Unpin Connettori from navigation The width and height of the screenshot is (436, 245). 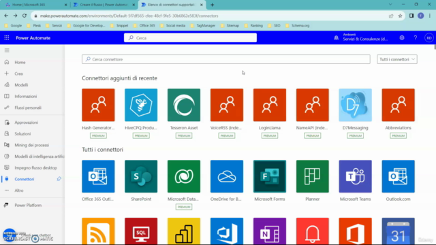click(x=59, y=179)
